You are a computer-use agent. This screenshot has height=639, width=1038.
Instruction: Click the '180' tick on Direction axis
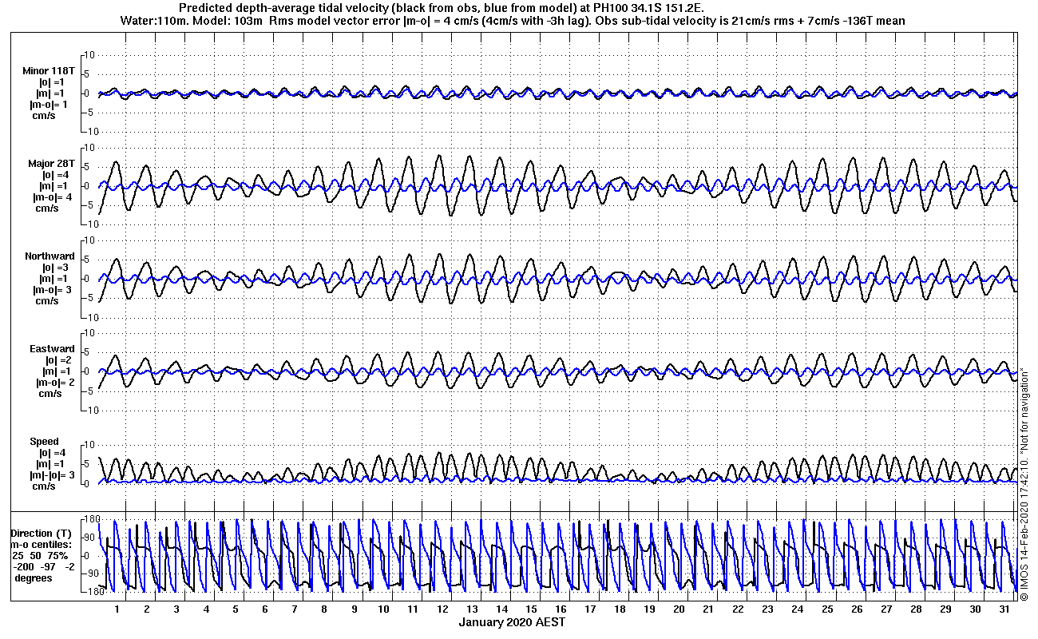[x=92, y=518]
